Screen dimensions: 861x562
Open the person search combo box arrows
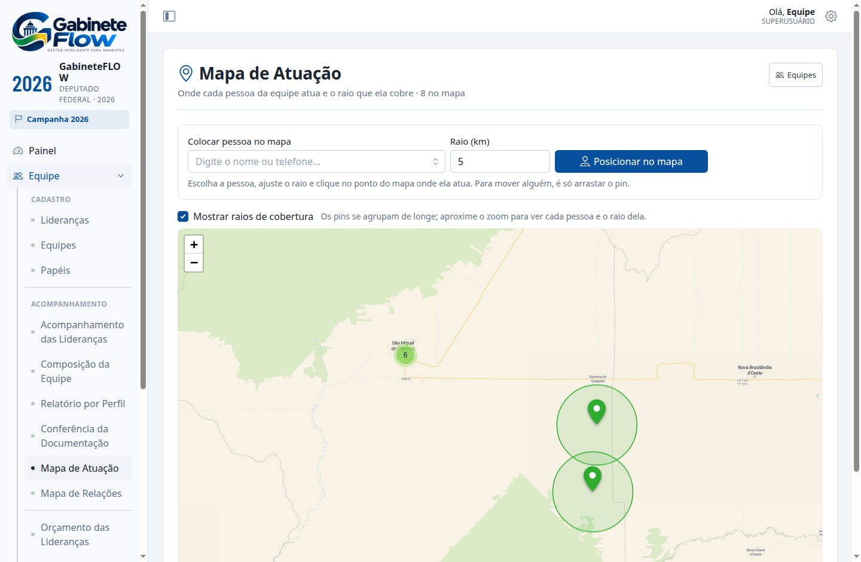click(435, 161)
